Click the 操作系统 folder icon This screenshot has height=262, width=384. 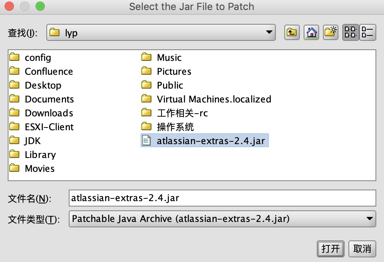[x=146, y=126]
